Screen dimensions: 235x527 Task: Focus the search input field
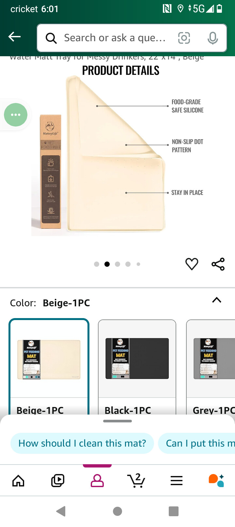click(x=114, y=38)
